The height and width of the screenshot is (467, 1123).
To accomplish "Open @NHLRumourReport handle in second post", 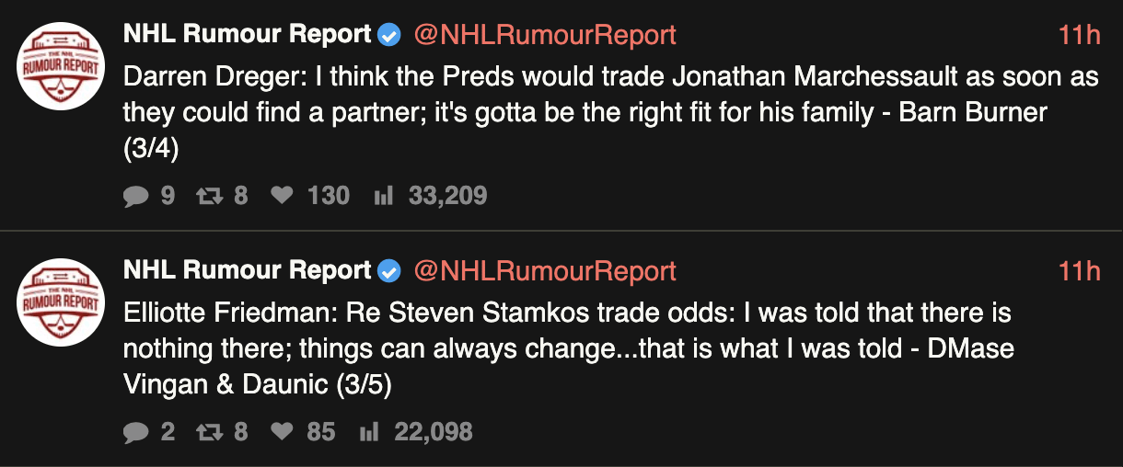I will pyautogui.click(x=544, y=272).
